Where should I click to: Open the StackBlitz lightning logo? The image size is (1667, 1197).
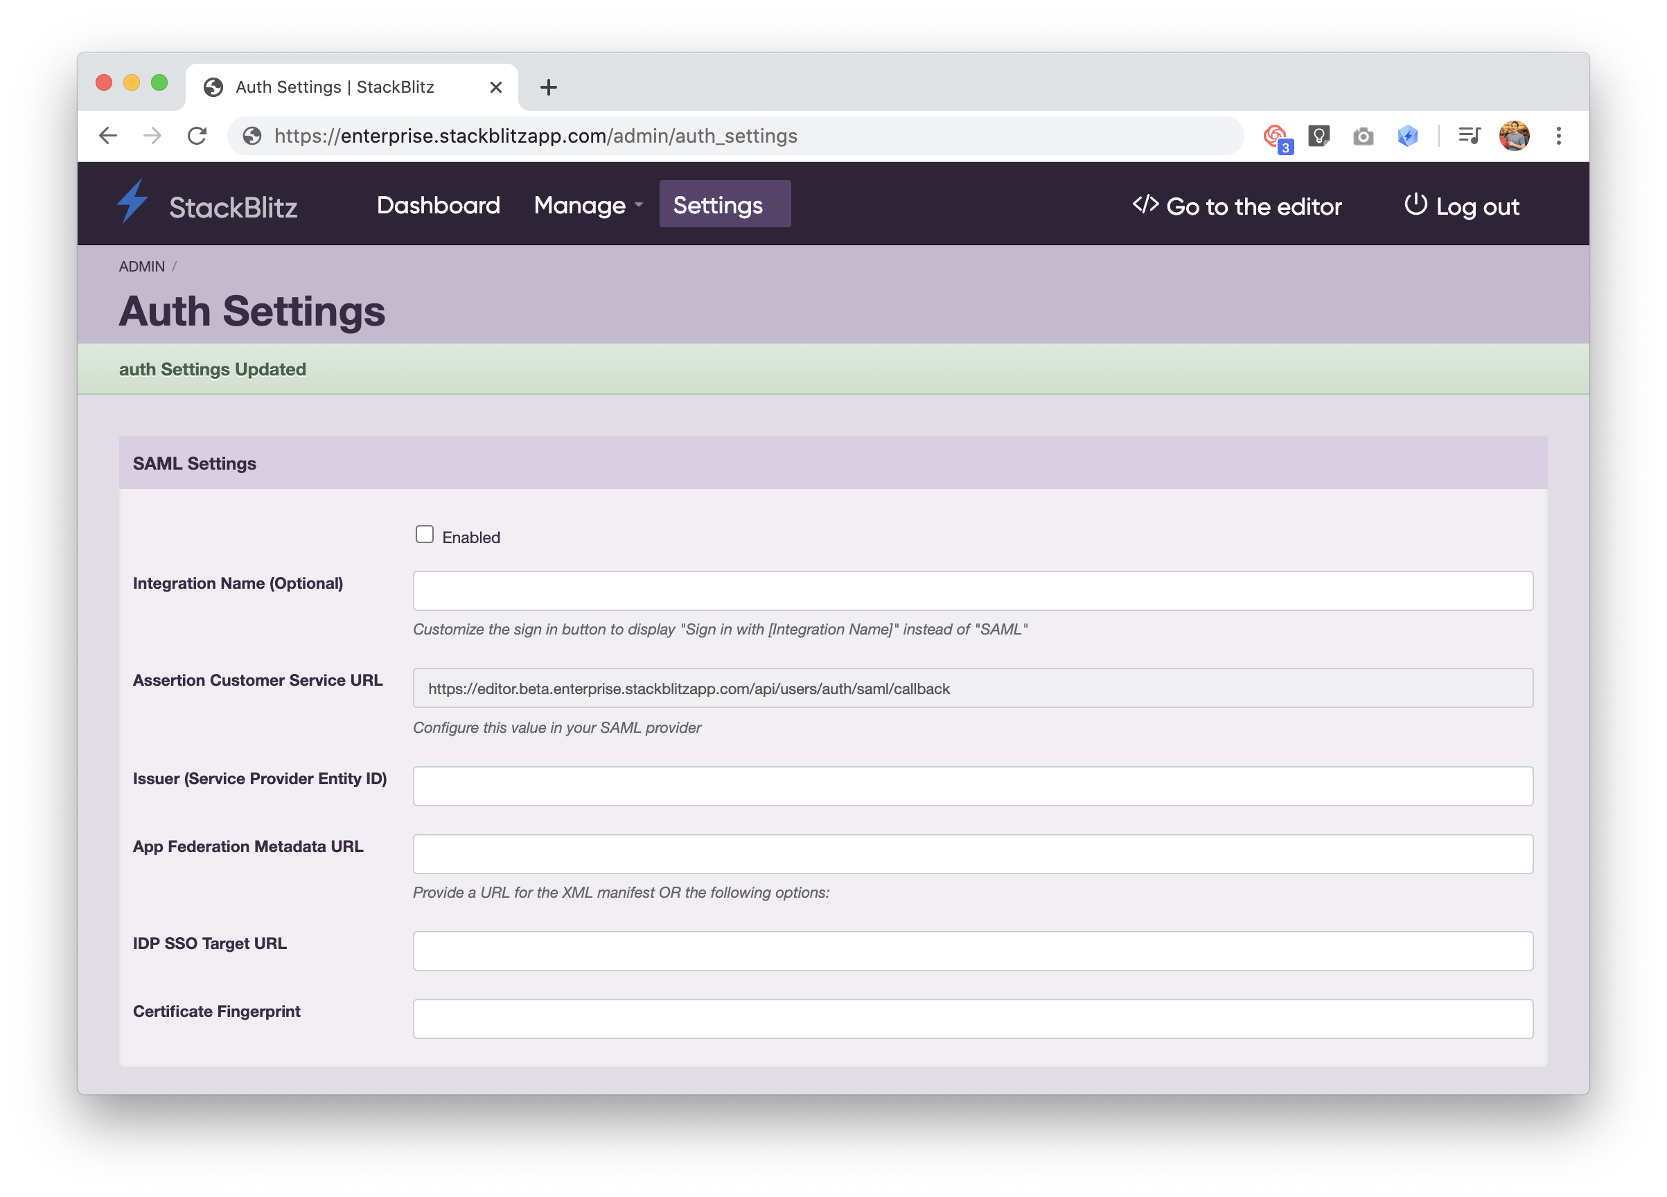pos(134,204)
